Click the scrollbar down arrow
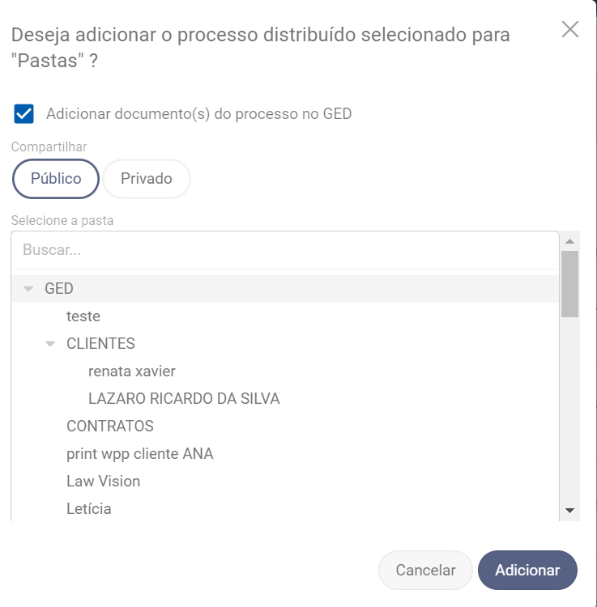 [569, 511]
